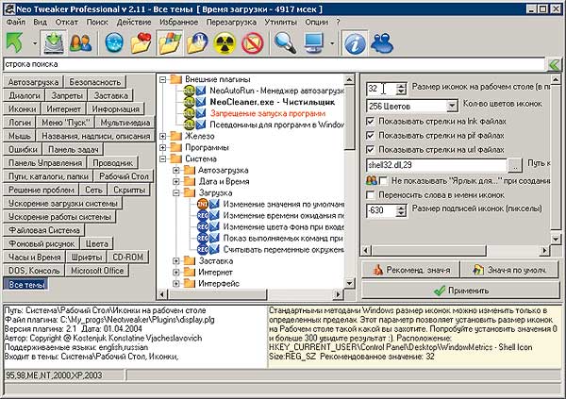Open '256 Цветов' icon colors combo box
This screenshot has height=399, width=566.
[x=412, y=107]
